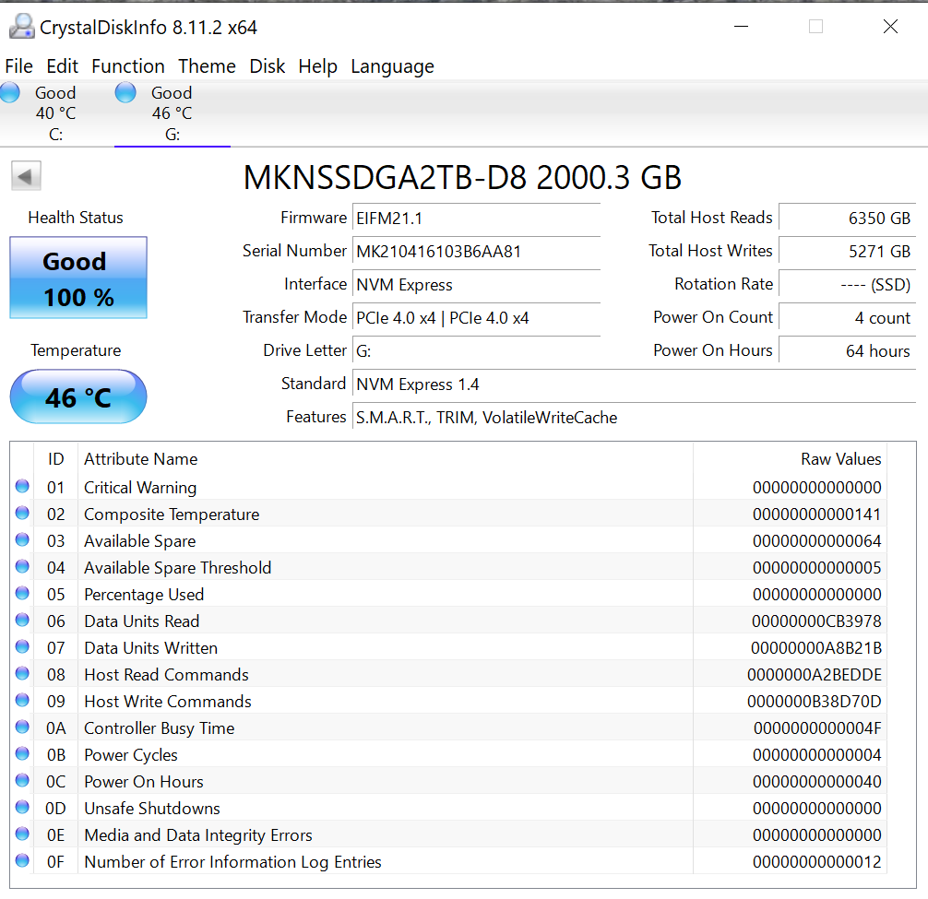Click the blue status orb for G: drive
Image resolution: width=928 pixels, height=899 pixels.
tap(125, 92)
